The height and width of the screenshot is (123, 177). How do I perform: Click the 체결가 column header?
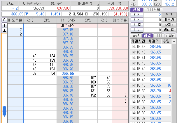click(x=154, y=41)
